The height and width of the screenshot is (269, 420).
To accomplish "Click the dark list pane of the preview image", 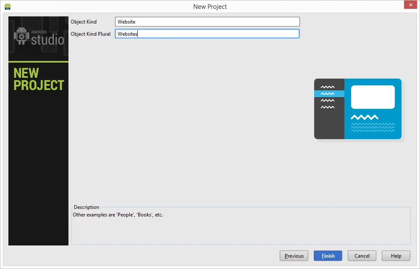I will pos(329,122).
